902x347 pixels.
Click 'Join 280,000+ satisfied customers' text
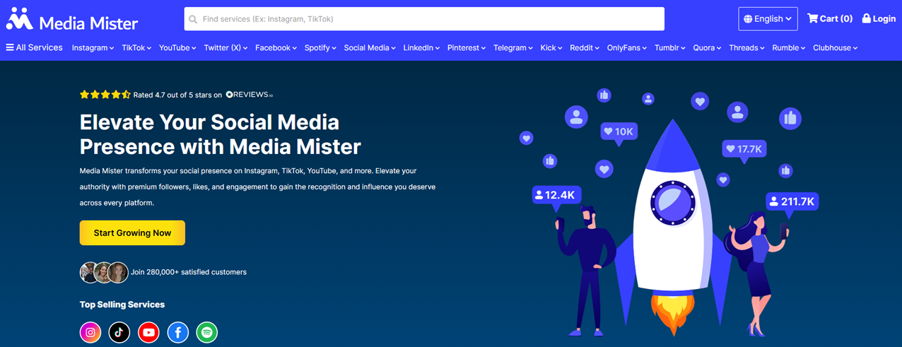point(189,272)
